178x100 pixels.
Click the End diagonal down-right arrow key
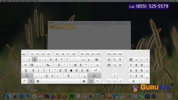[x=115, y=65]
